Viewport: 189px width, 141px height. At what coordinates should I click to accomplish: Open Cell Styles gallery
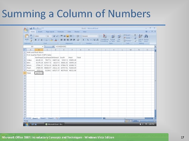tap(119, 38)
